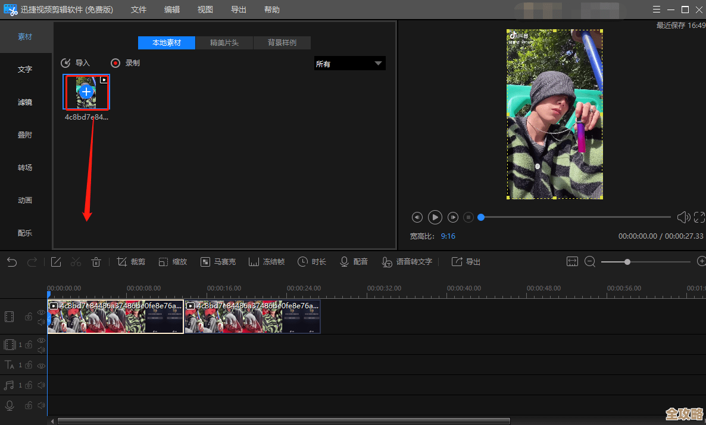
Task: Switch to the 精美片头 tab
Action: pyautogui.click(x=224, y=43)
